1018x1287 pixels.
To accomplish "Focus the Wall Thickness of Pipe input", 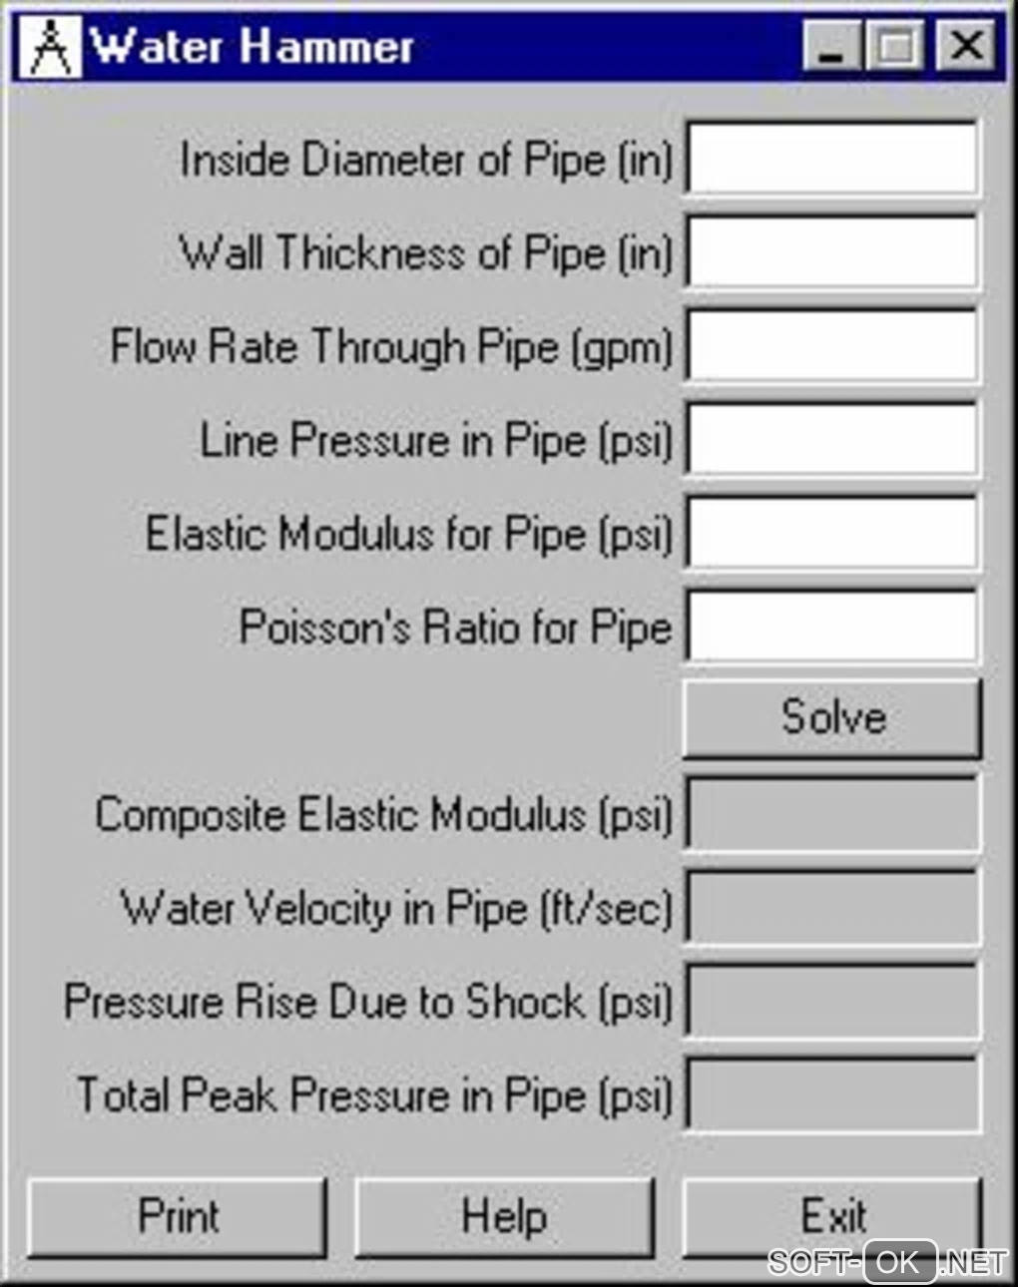I will (x=832, y=252).
